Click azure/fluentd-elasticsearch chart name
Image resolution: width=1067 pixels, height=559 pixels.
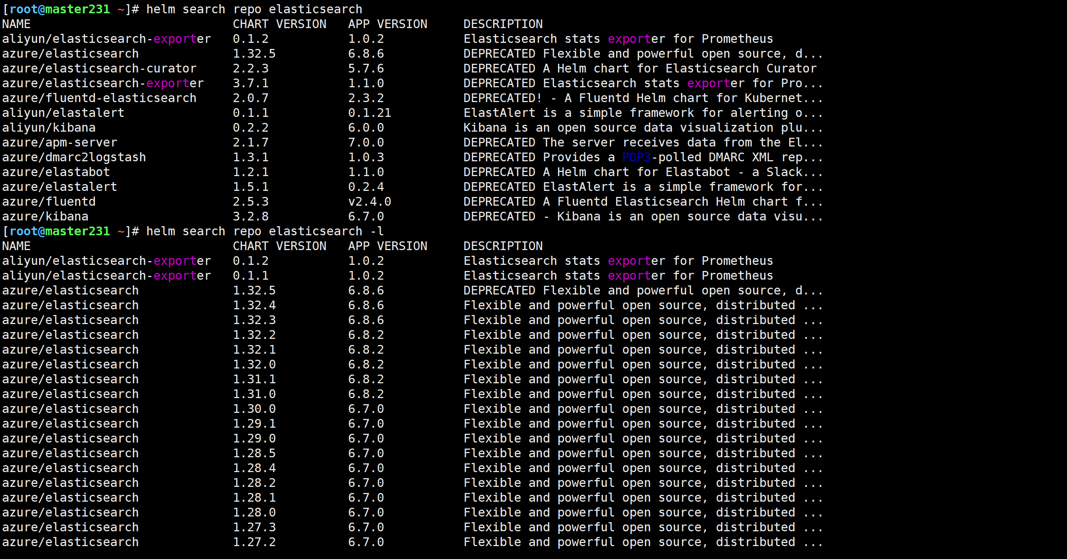pos(99,98)
